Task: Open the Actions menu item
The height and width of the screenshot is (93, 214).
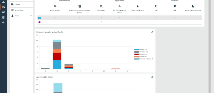Action: pyautogui.click(x=22, y=5)
